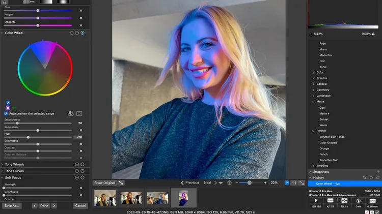Viewport: 382px width, 214px height.
Task: Uncheck the checkbox above the purple range
Action: point(8,102)
